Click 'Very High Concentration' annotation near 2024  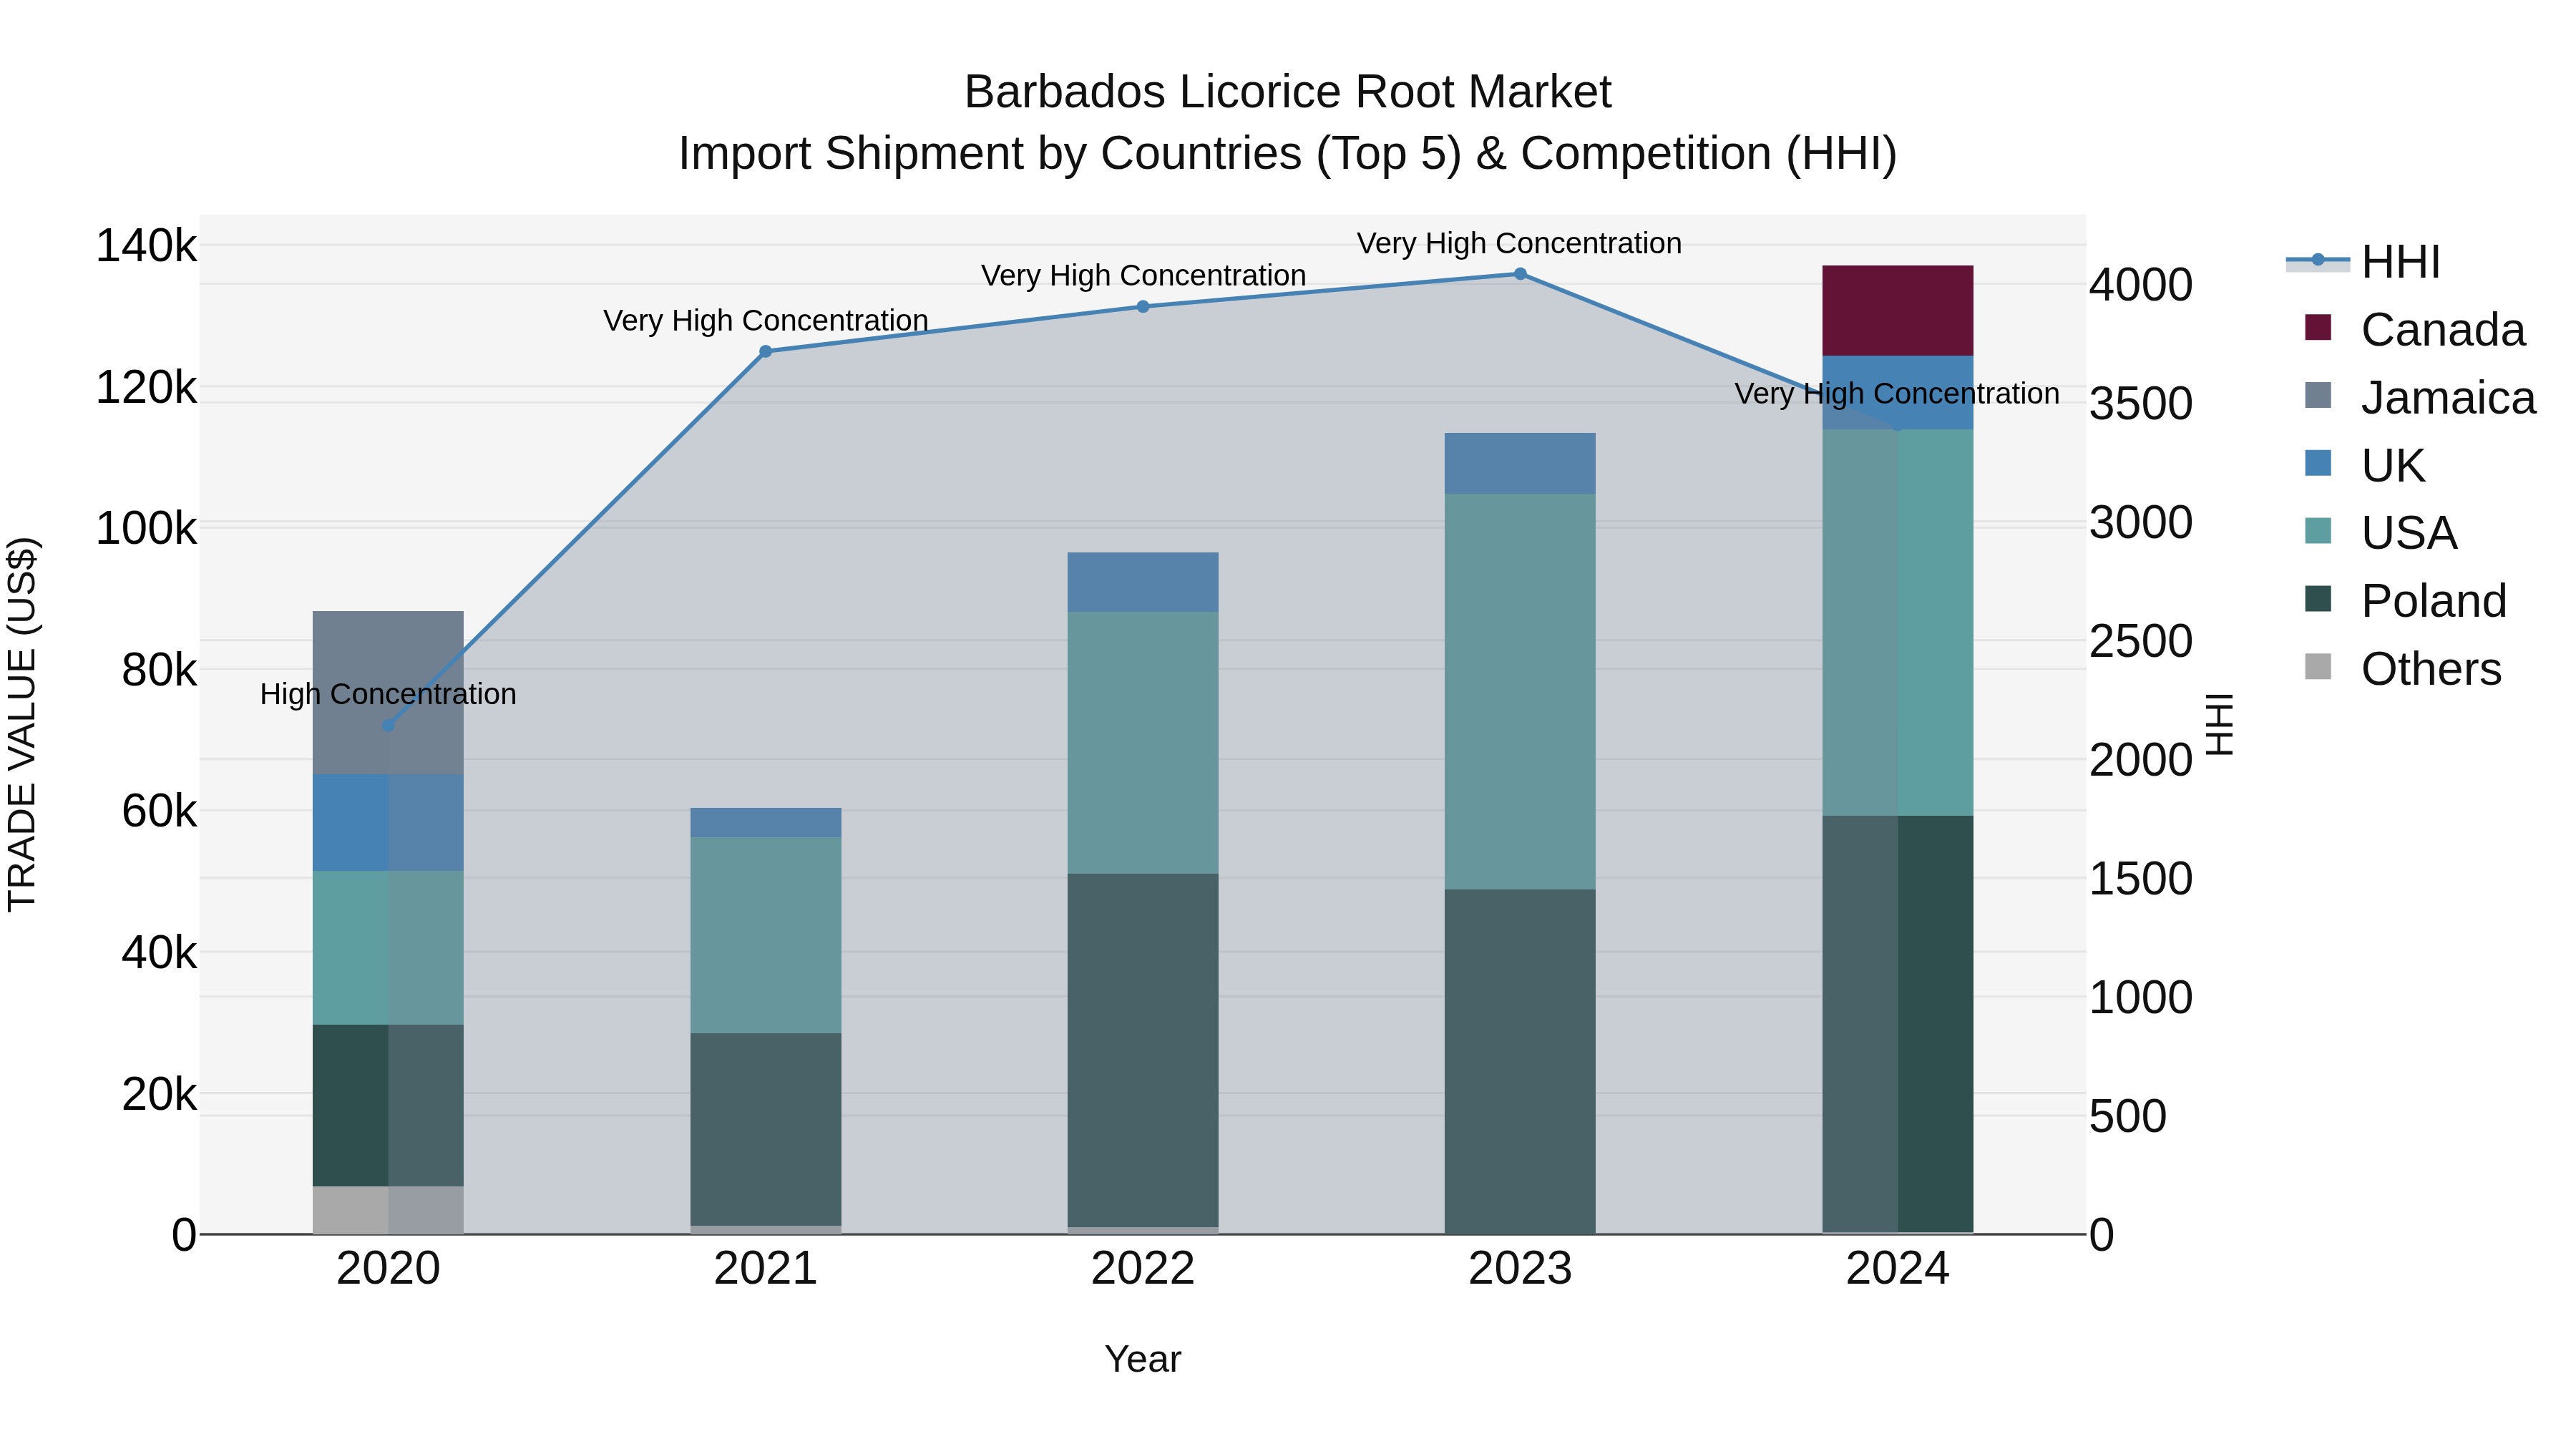1897,394
